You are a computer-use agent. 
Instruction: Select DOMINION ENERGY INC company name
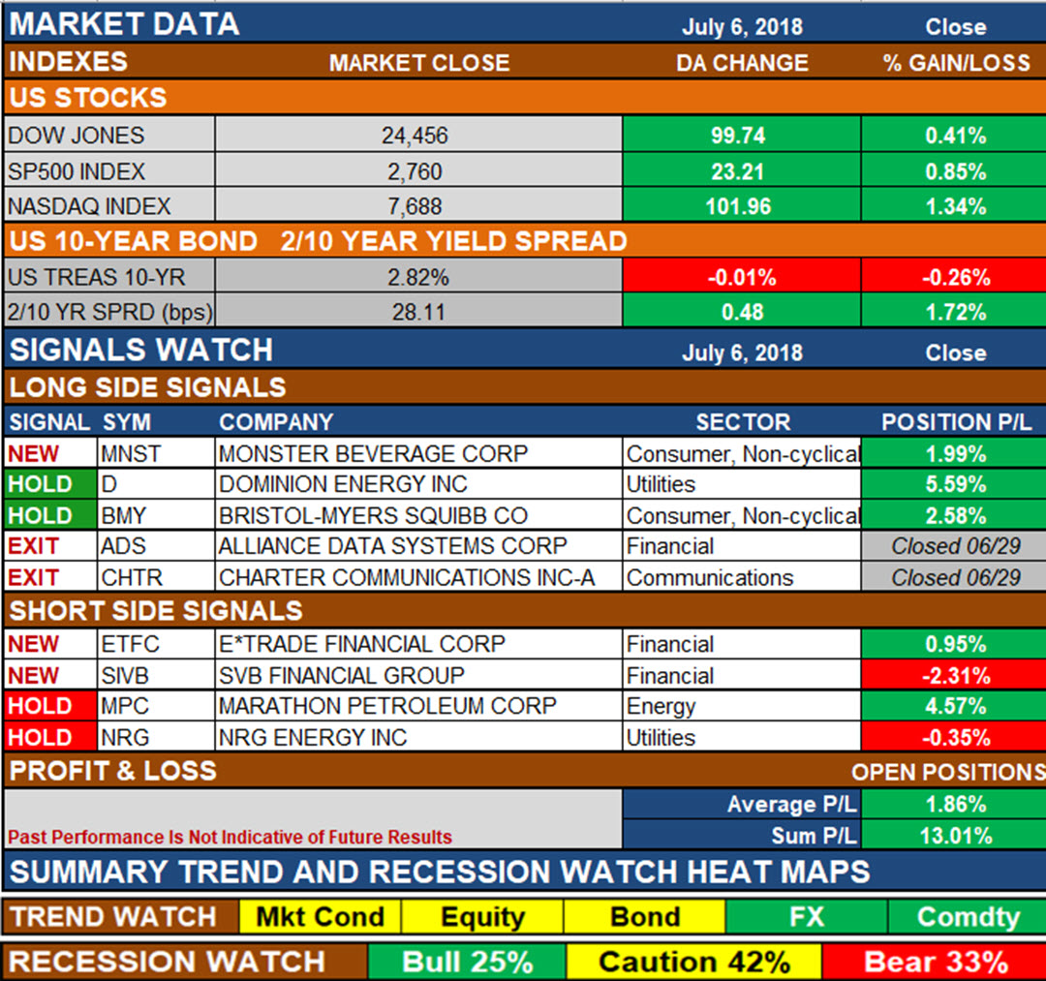coord(343,483)
